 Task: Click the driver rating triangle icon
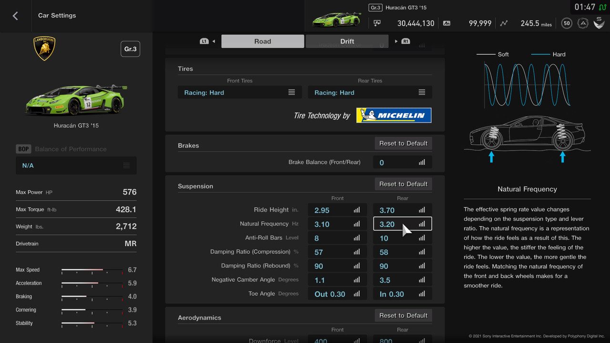tap(583, 23)
